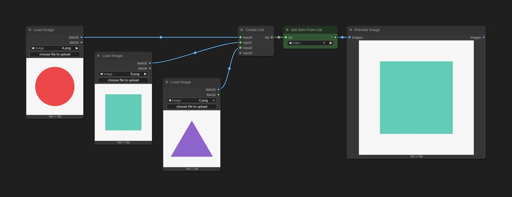Click the purple triangle image thumbnail
The height and width of the screenshot is (197, 512).
[192, 139]
